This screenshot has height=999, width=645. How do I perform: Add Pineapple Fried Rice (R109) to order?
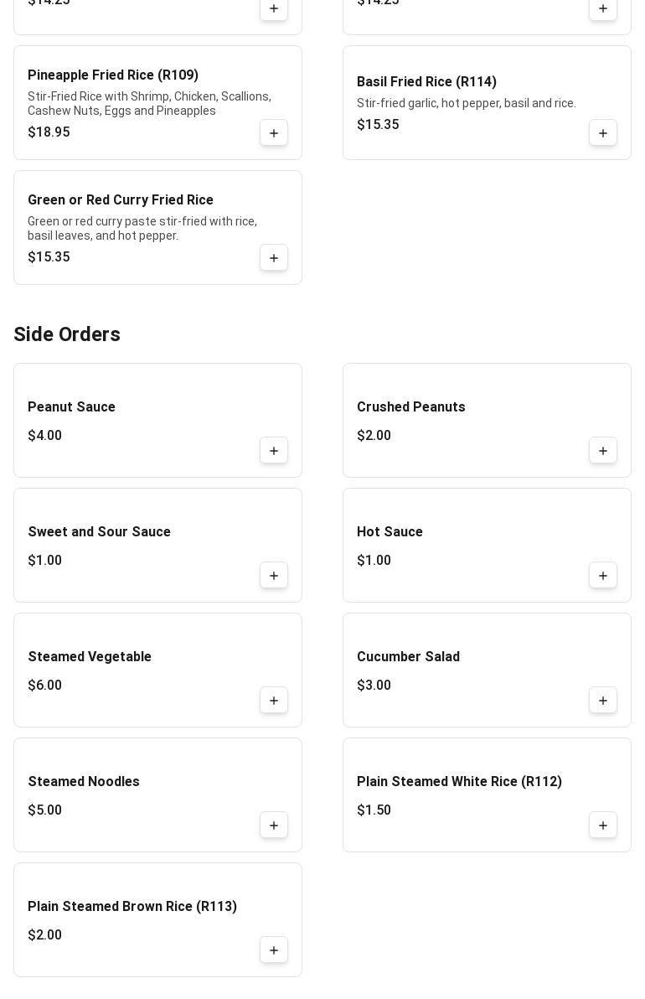(x=274, y=133)
